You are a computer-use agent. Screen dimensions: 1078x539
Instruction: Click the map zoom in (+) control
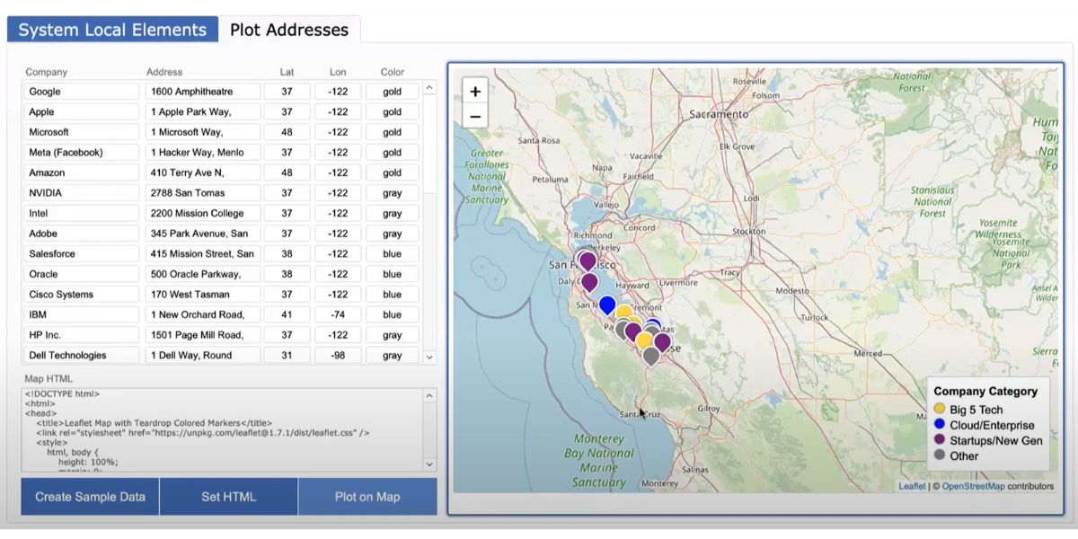(475, 91)
